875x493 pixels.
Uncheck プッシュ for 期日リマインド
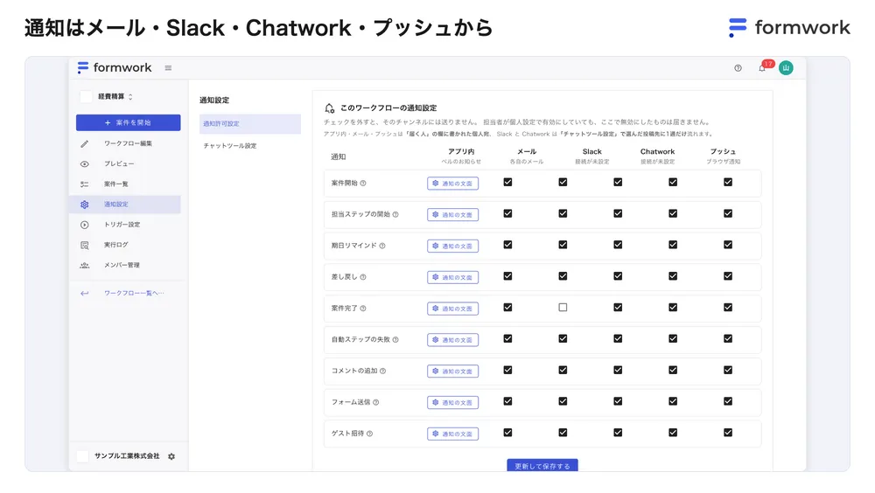[728, 244]
